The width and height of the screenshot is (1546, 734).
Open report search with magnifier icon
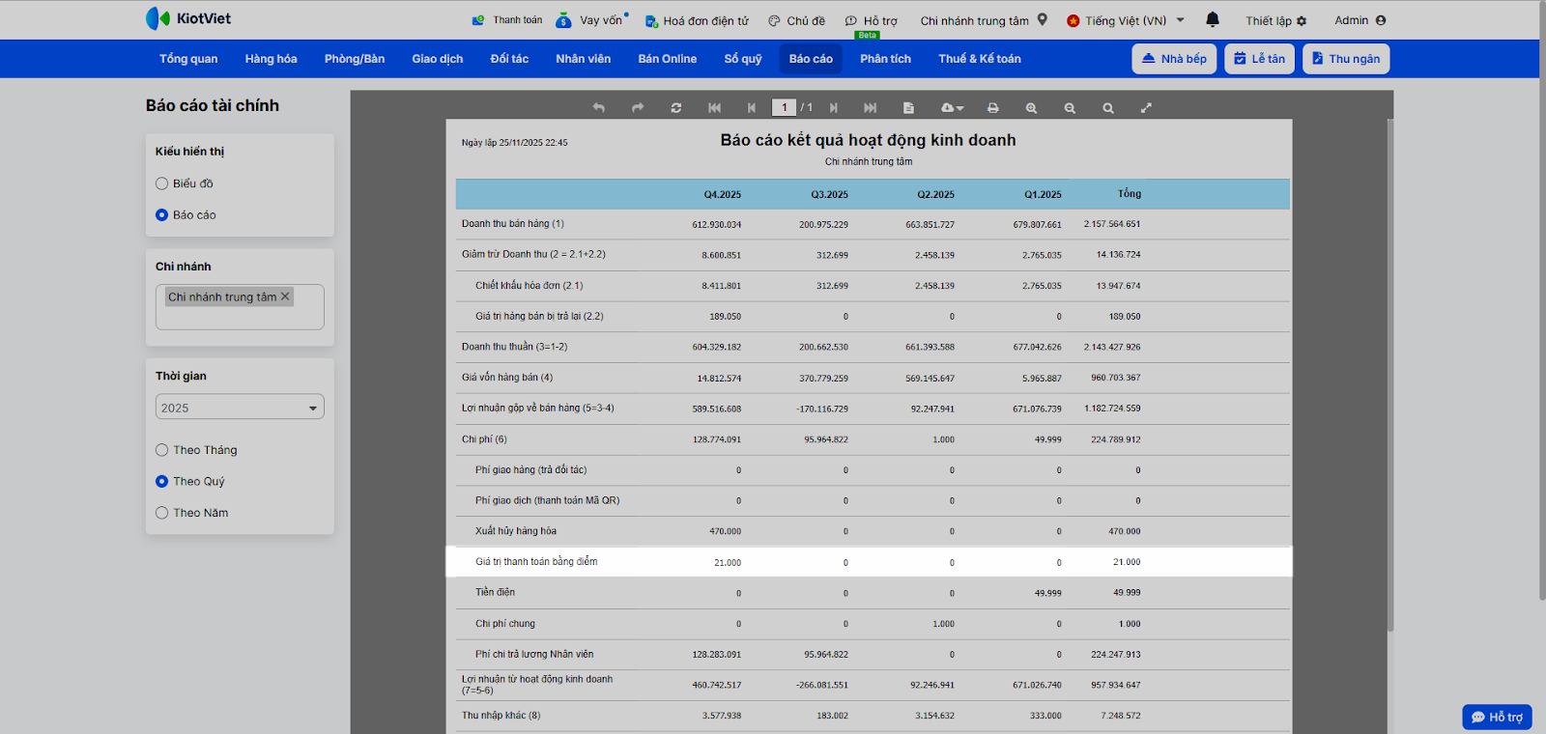point(1108,108)
